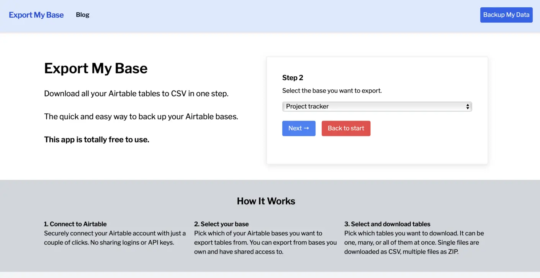
Task: Click the arrow icon in Next button
Action: [306, 128]
